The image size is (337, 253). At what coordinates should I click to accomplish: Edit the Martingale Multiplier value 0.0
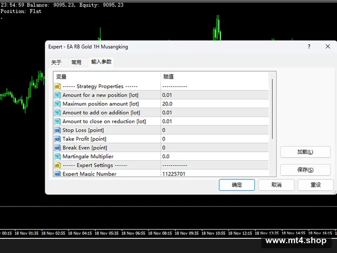[214, 157]
